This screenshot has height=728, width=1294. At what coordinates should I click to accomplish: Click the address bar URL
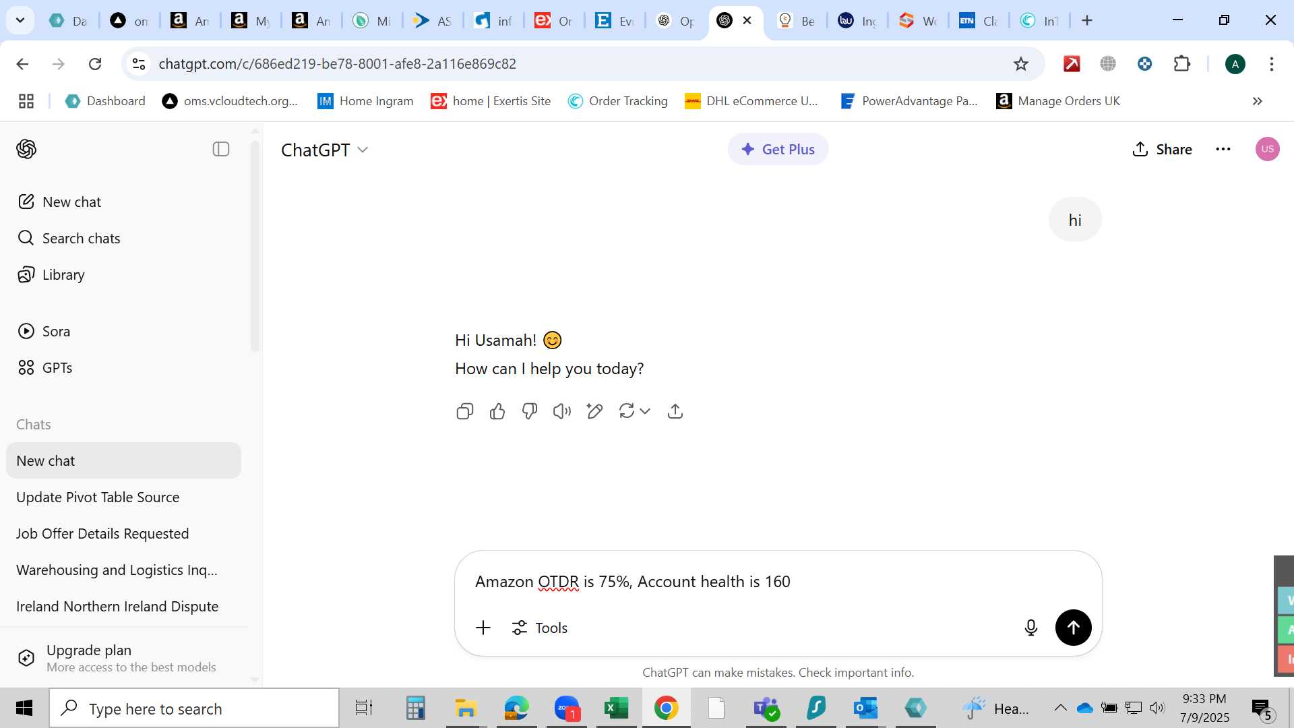(337, 63)
